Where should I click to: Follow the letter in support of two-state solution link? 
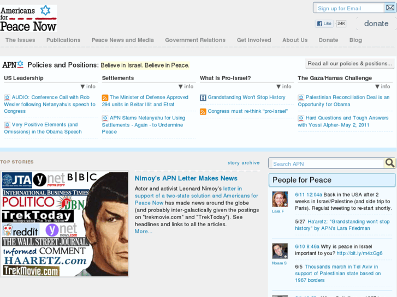197,196
